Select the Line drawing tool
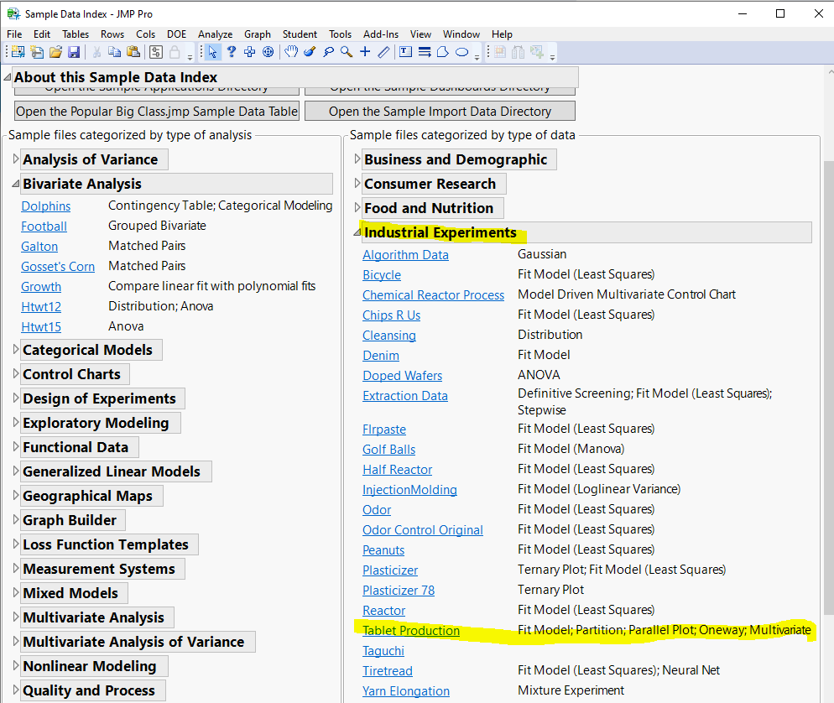Image resolution: width=834 pixels, height=703 pixels. [383, 52]
